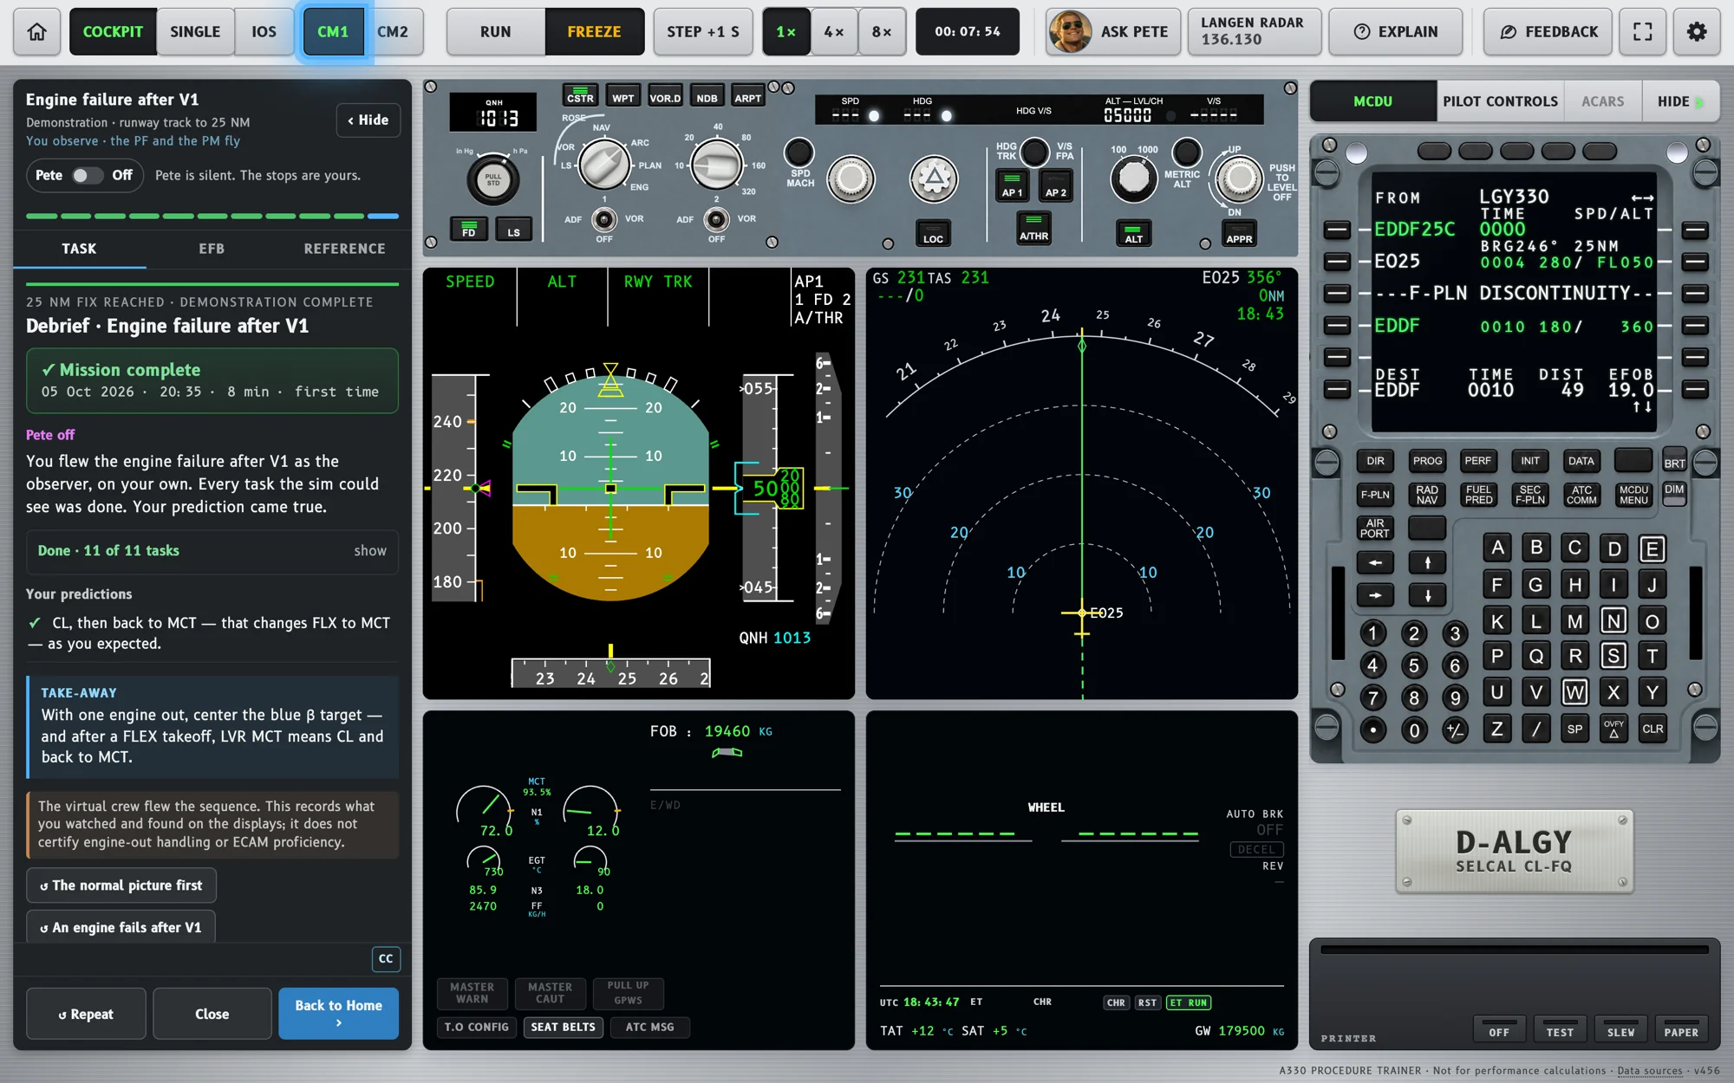The width and height of the screenshot is (1734, 1083).
Task: Switch to the EFB tab
Action: (x=212, y=249)
